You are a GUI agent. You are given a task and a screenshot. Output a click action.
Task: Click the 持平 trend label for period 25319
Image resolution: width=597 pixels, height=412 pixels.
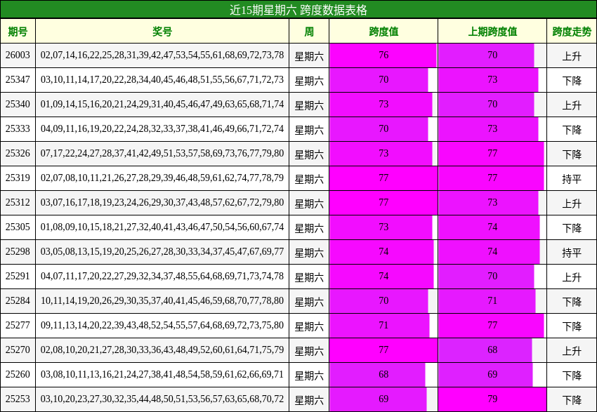point(570,175)
